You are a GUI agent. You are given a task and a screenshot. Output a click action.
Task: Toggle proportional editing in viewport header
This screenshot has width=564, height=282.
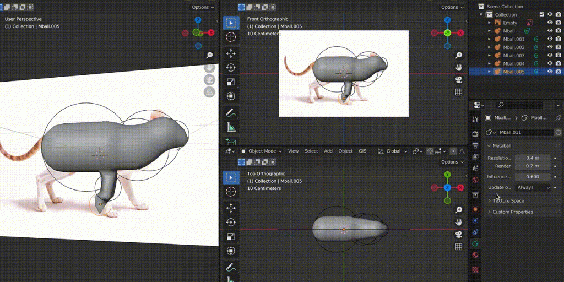[x=453, y=151]
